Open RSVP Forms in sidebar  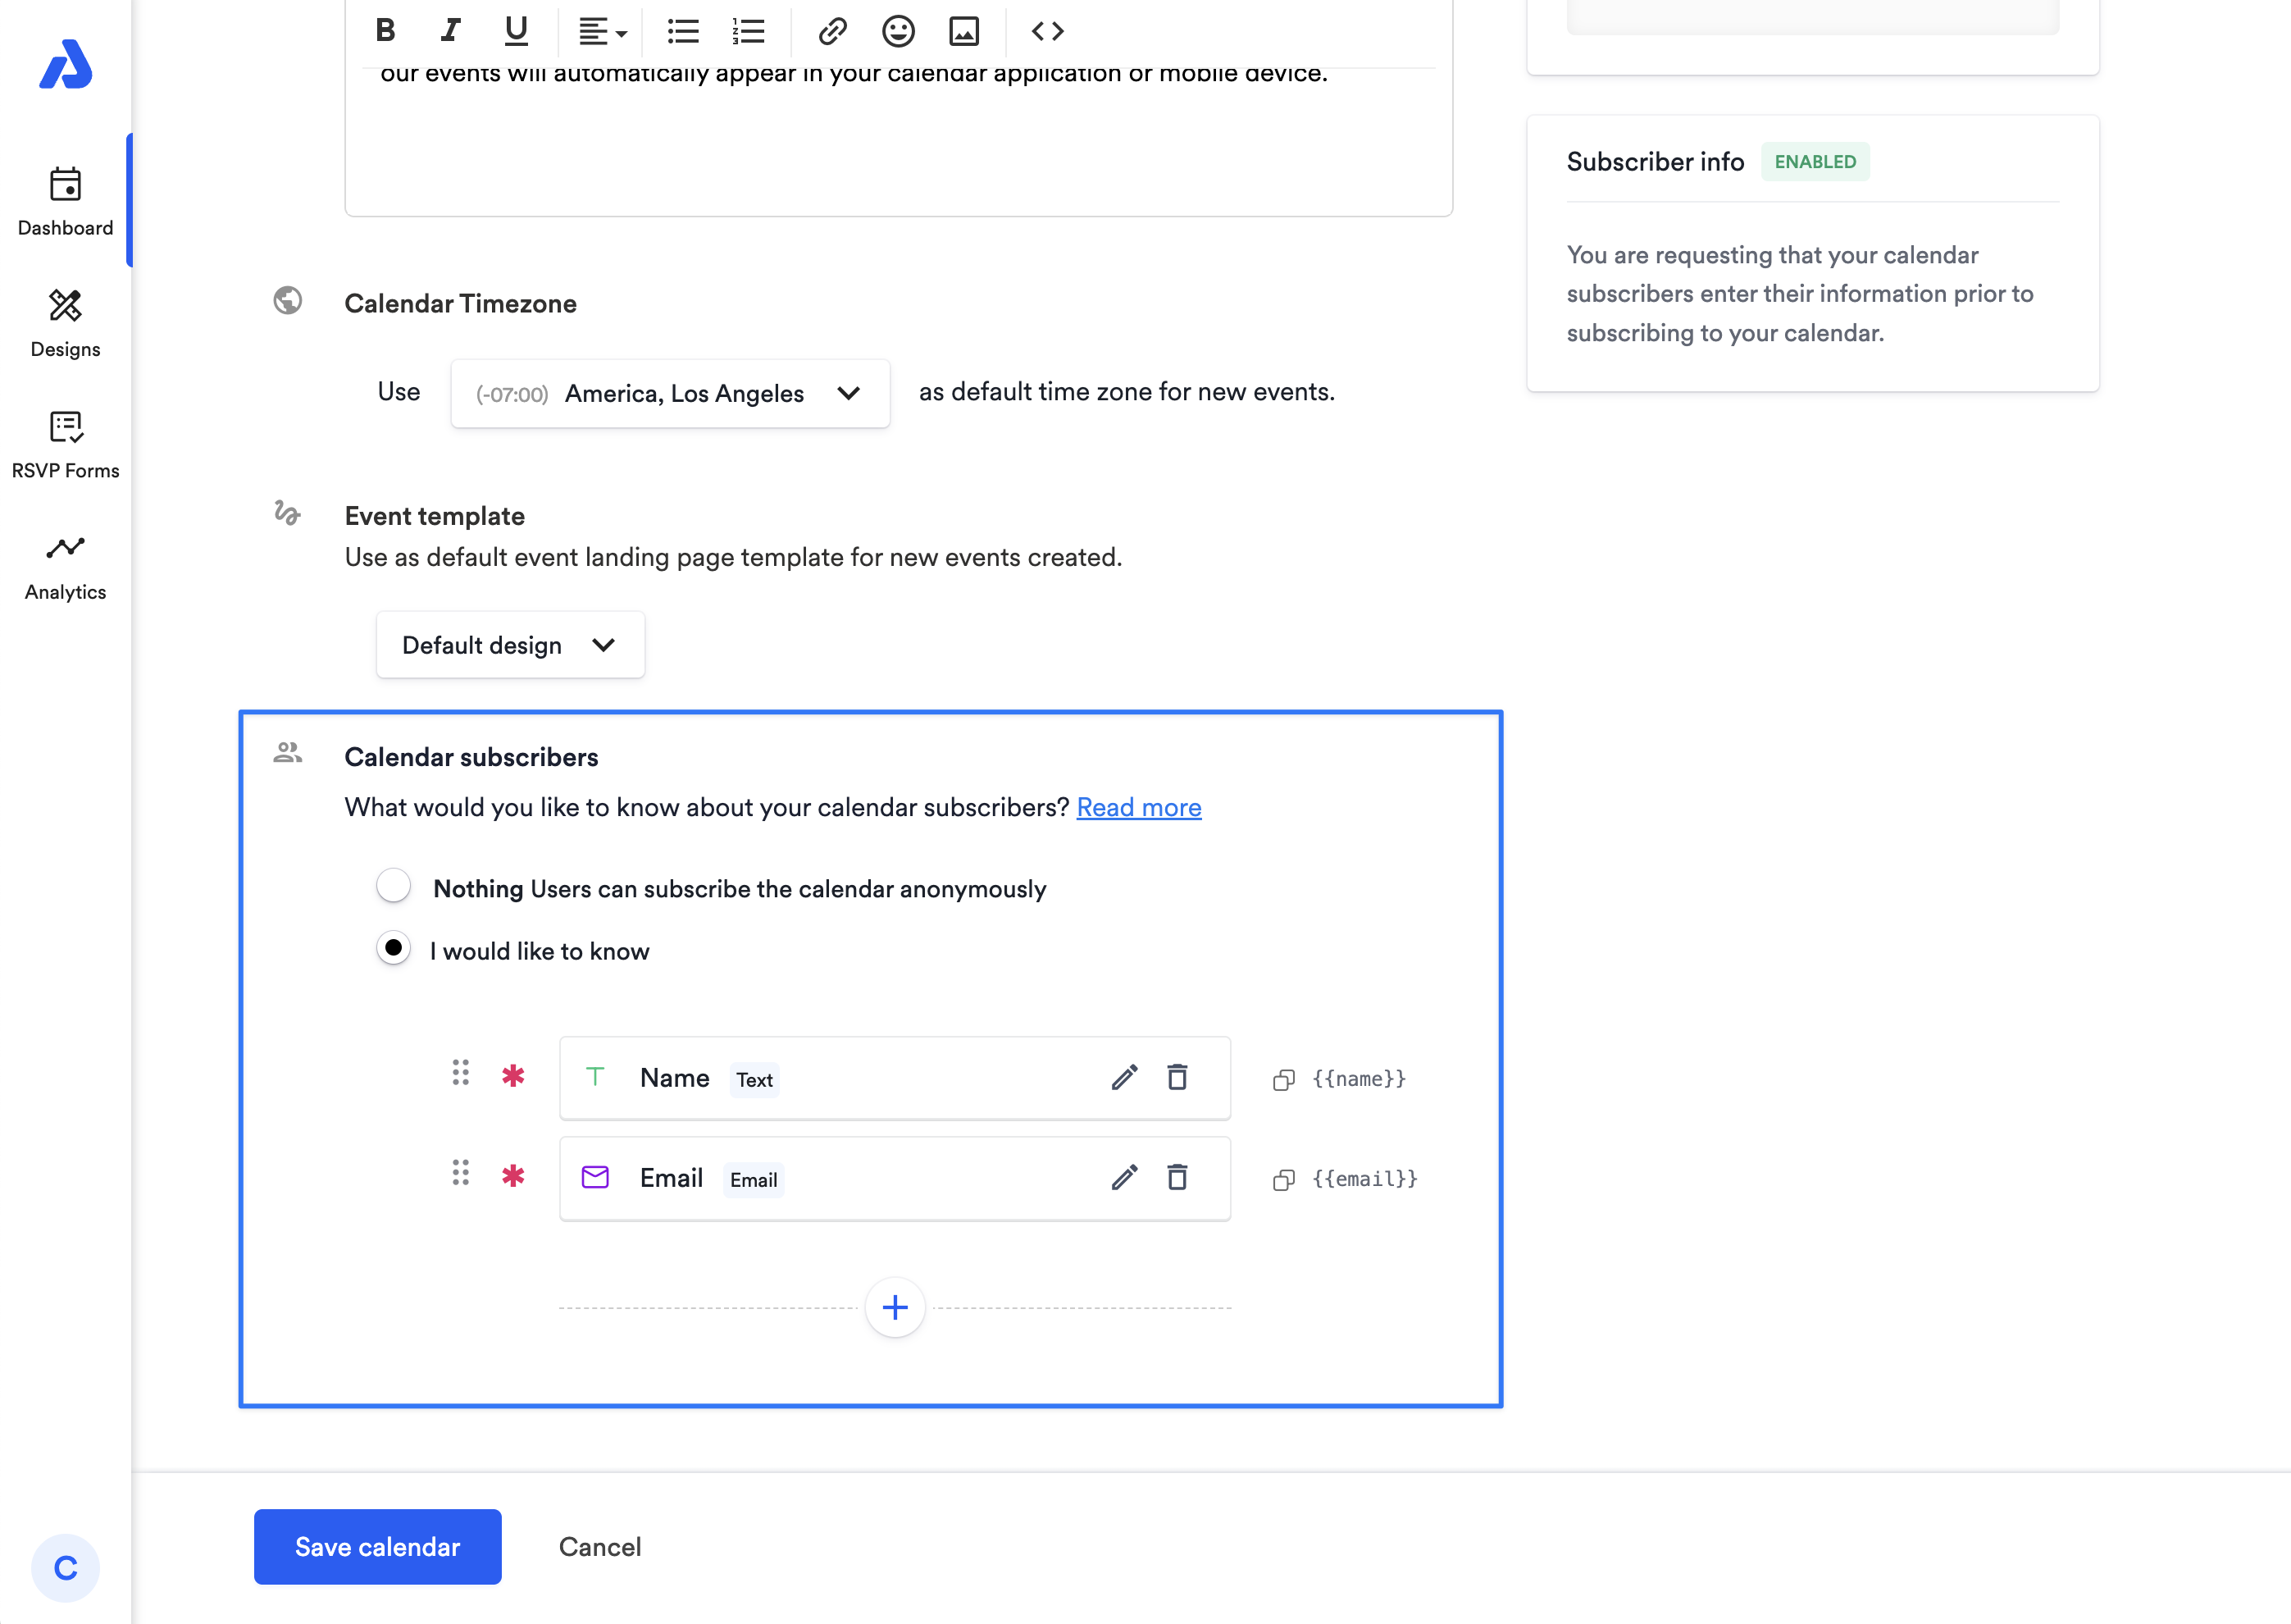coord(65,444)
